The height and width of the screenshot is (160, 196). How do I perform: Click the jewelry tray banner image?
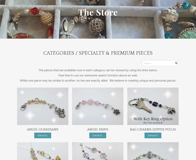[98, 19]
